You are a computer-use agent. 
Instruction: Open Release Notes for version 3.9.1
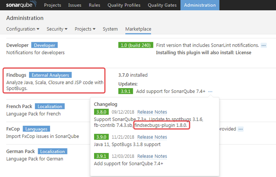[x=152, y=156]
